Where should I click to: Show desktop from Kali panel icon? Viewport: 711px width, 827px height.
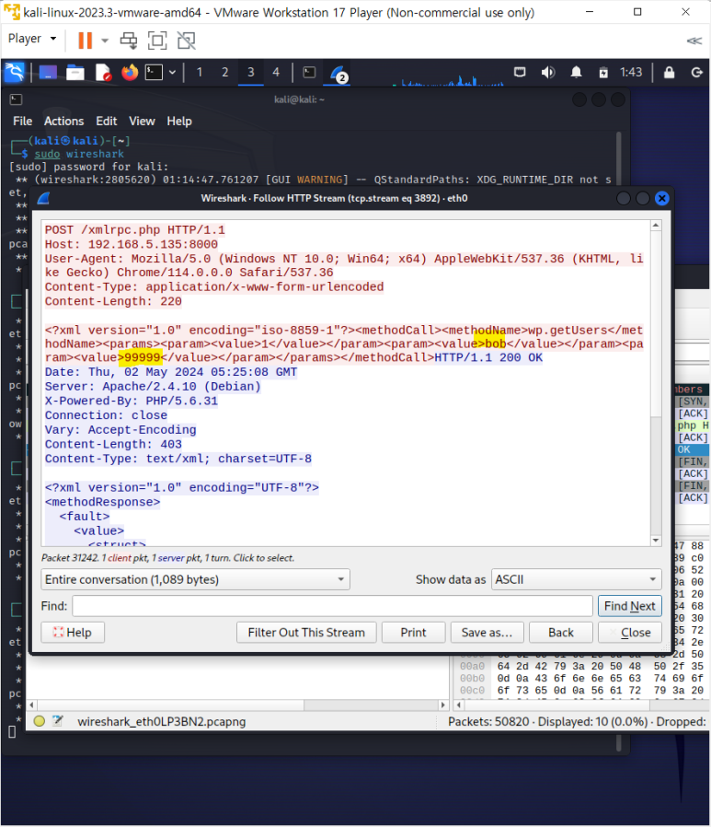[48, 72]
